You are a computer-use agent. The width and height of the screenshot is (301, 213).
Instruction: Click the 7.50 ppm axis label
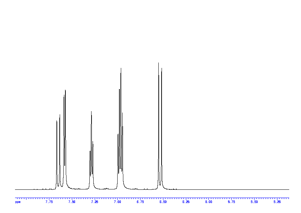pos(72,202)
